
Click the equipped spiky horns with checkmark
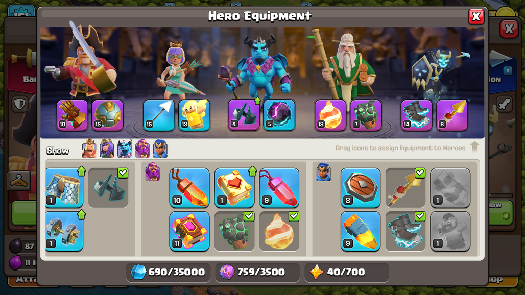point(108,188)
